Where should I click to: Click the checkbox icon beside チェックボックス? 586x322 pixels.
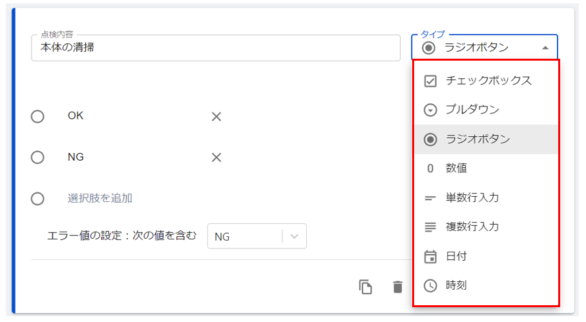430,81
